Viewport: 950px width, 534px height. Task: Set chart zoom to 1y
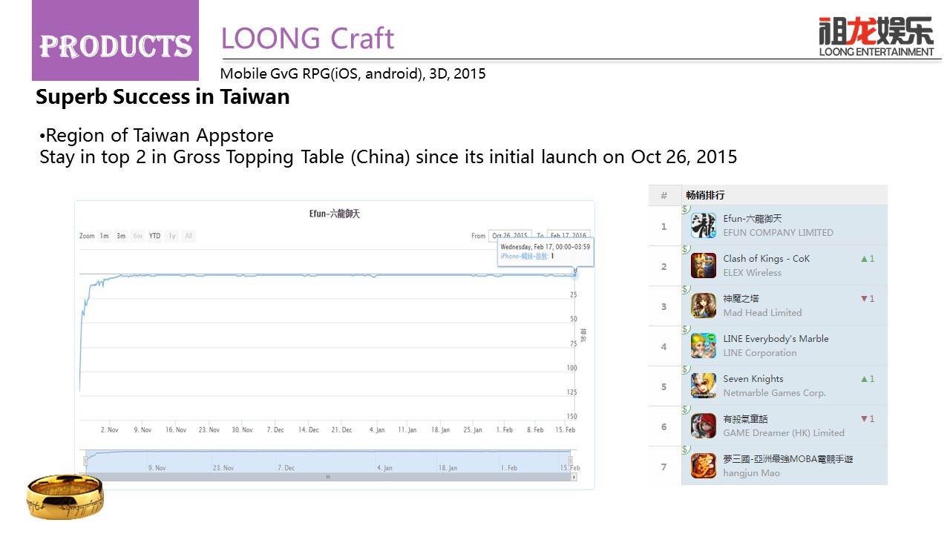coord(172,236)
